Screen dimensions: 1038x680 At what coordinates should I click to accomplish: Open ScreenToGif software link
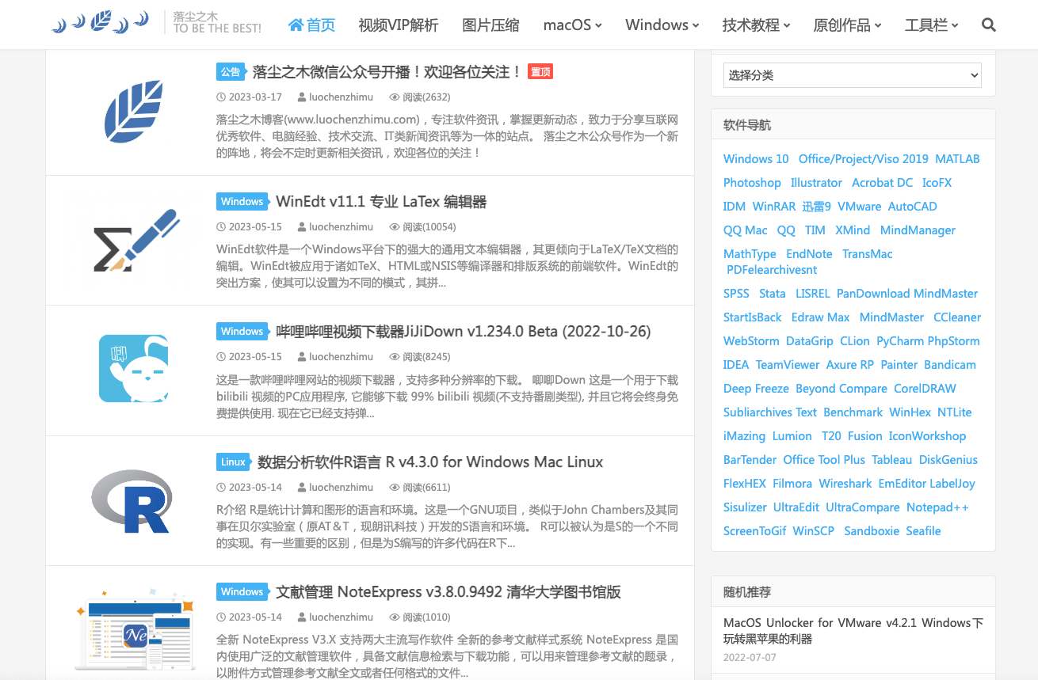(755, 531)
